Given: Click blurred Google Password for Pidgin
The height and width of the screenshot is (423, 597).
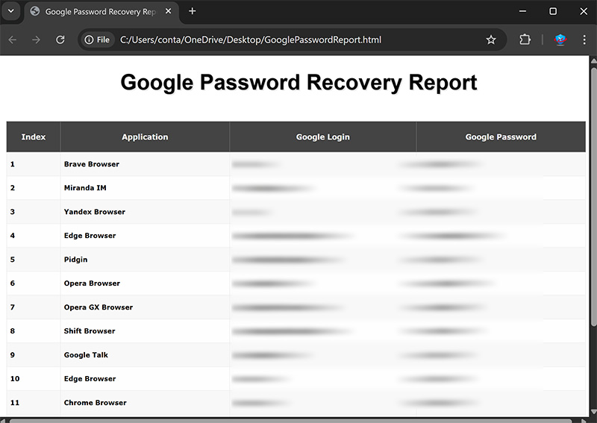Looking at the screenshot, I should pos(441,260).
